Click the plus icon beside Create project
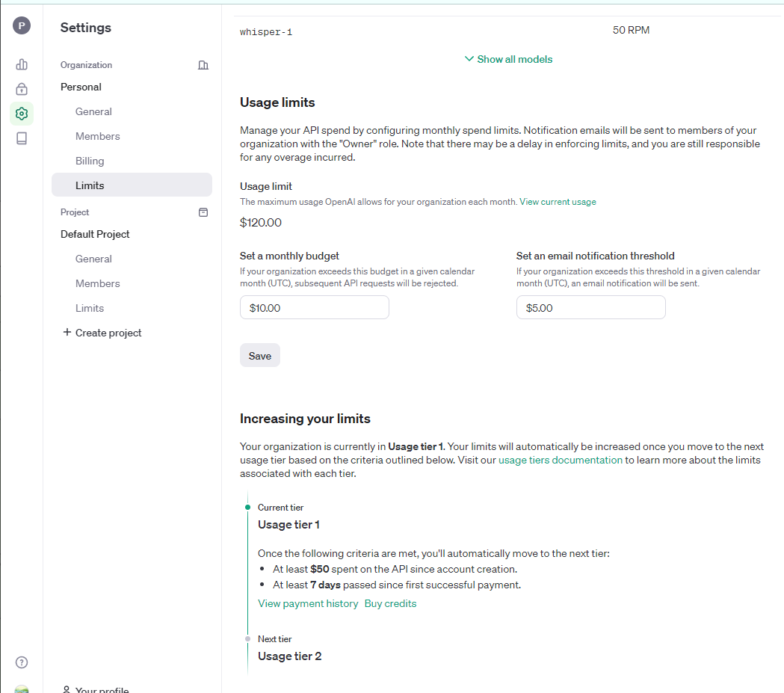 67,332
